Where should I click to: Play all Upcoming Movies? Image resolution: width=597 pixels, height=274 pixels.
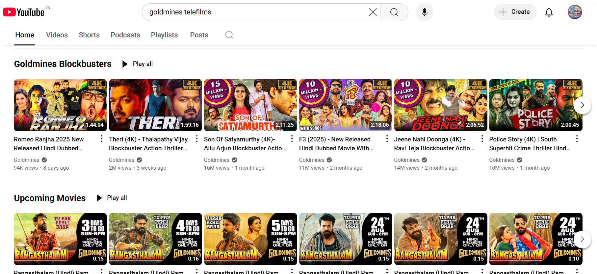pos(112,198)
